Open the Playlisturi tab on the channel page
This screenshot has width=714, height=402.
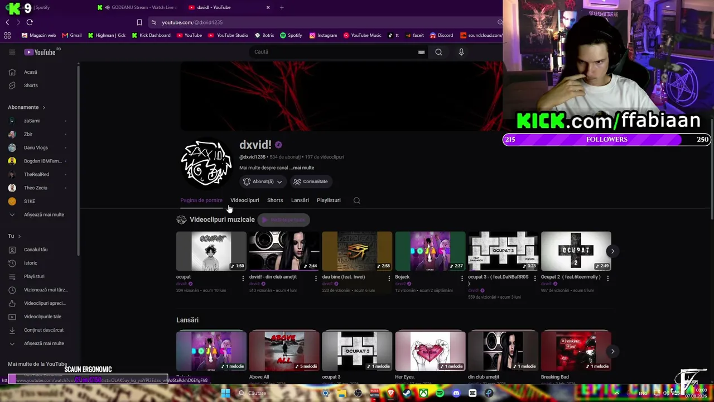pos(329,200)
